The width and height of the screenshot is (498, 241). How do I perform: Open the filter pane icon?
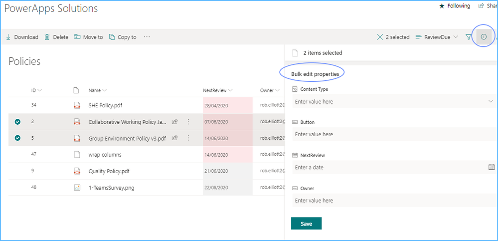pyautogui.click(x=468, y=37)
